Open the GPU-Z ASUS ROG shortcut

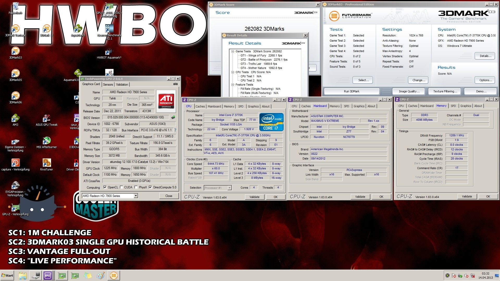click(109, 10)
